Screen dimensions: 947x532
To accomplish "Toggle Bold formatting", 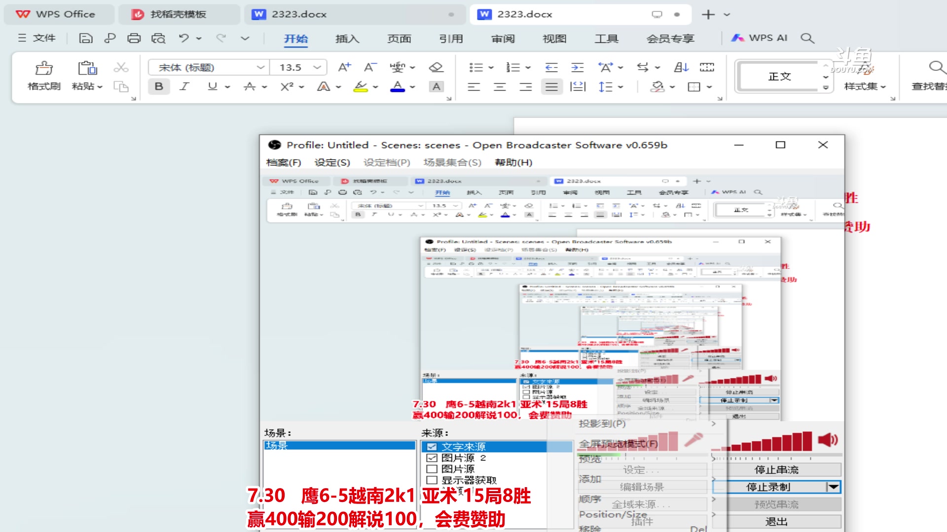I will (x=159, y=87).
